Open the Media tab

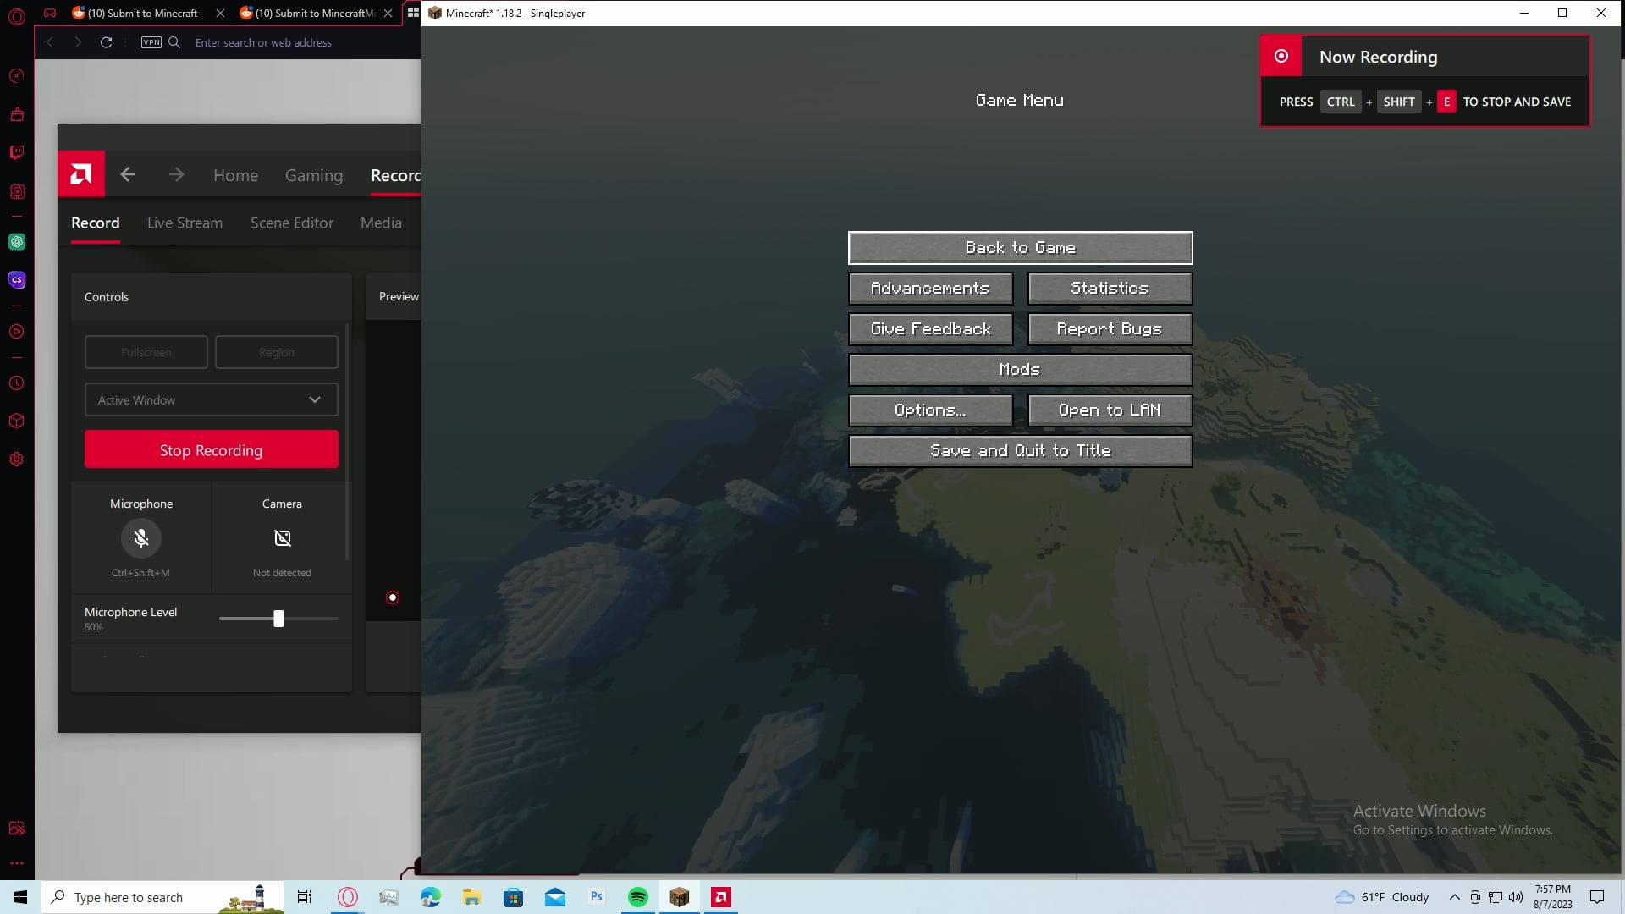(381, 223)
